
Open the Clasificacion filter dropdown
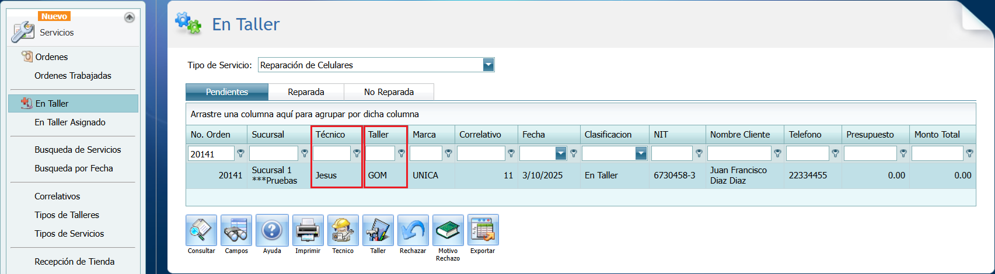pos(641,153)
